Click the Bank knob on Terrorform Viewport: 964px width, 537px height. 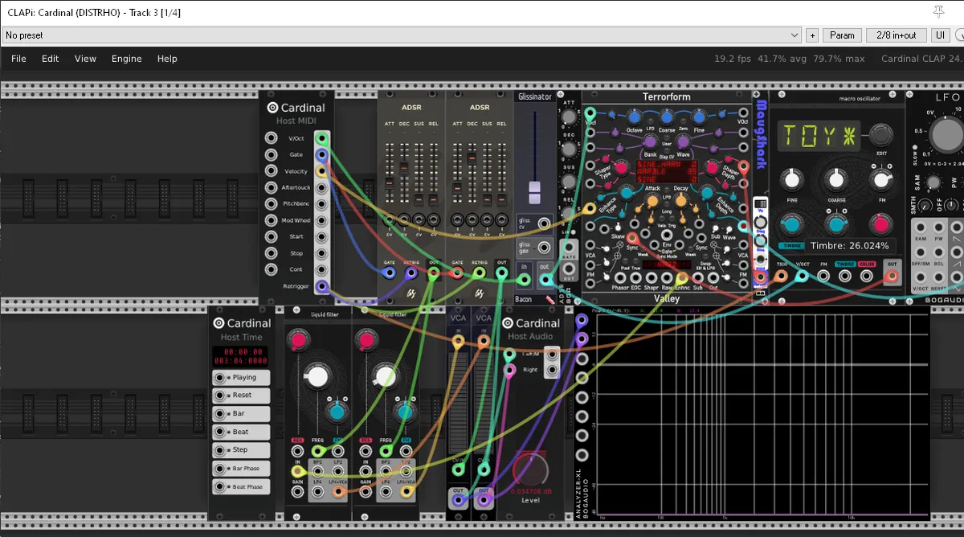[x=650, y=142]
